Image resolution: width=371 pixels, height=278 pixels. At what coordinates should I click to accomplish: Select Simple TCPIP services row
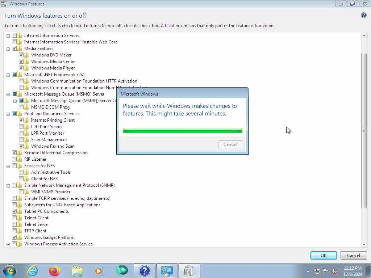67,198
